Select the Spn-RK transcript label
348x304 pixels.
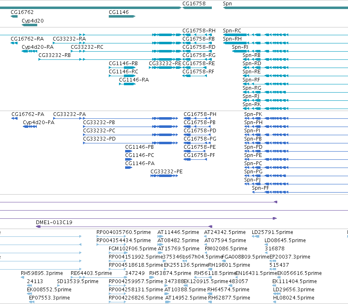point(251,104)
